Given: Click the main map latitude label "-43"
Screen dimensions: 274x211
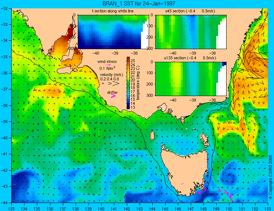Looking at the screenshot, I should pos(4,187).
